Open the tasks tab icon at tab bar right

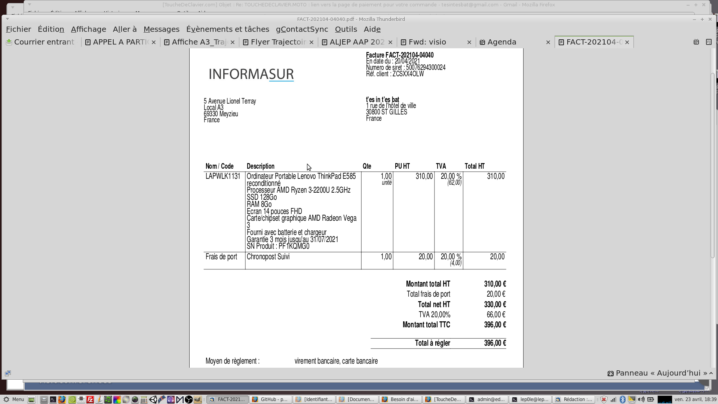(x=709, y=42)
